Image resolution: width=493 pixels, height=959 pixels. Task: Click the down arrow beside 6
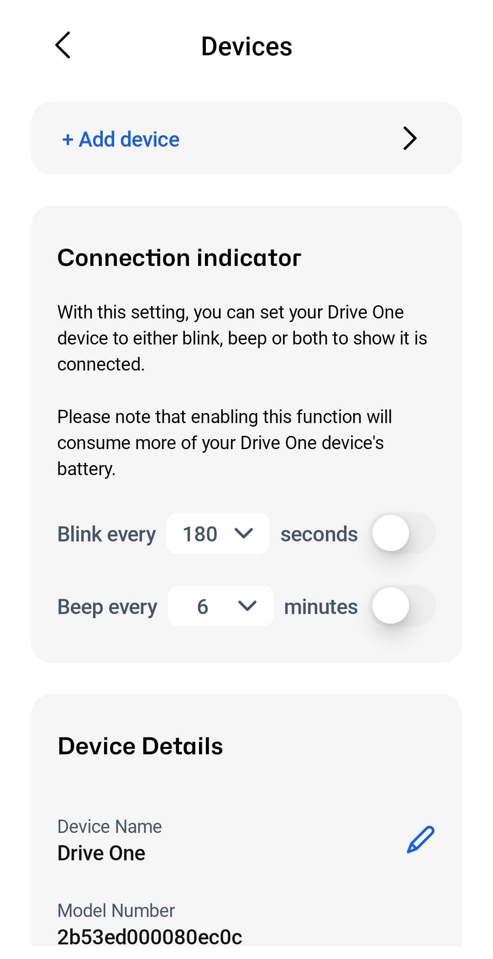click(247, 606)
